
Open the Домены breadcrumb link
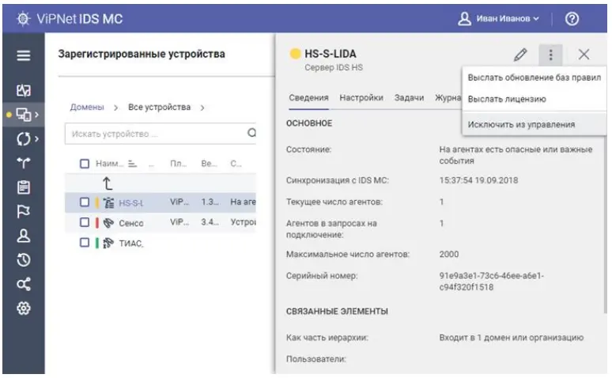pyautogui.click(x=87, y=107)
